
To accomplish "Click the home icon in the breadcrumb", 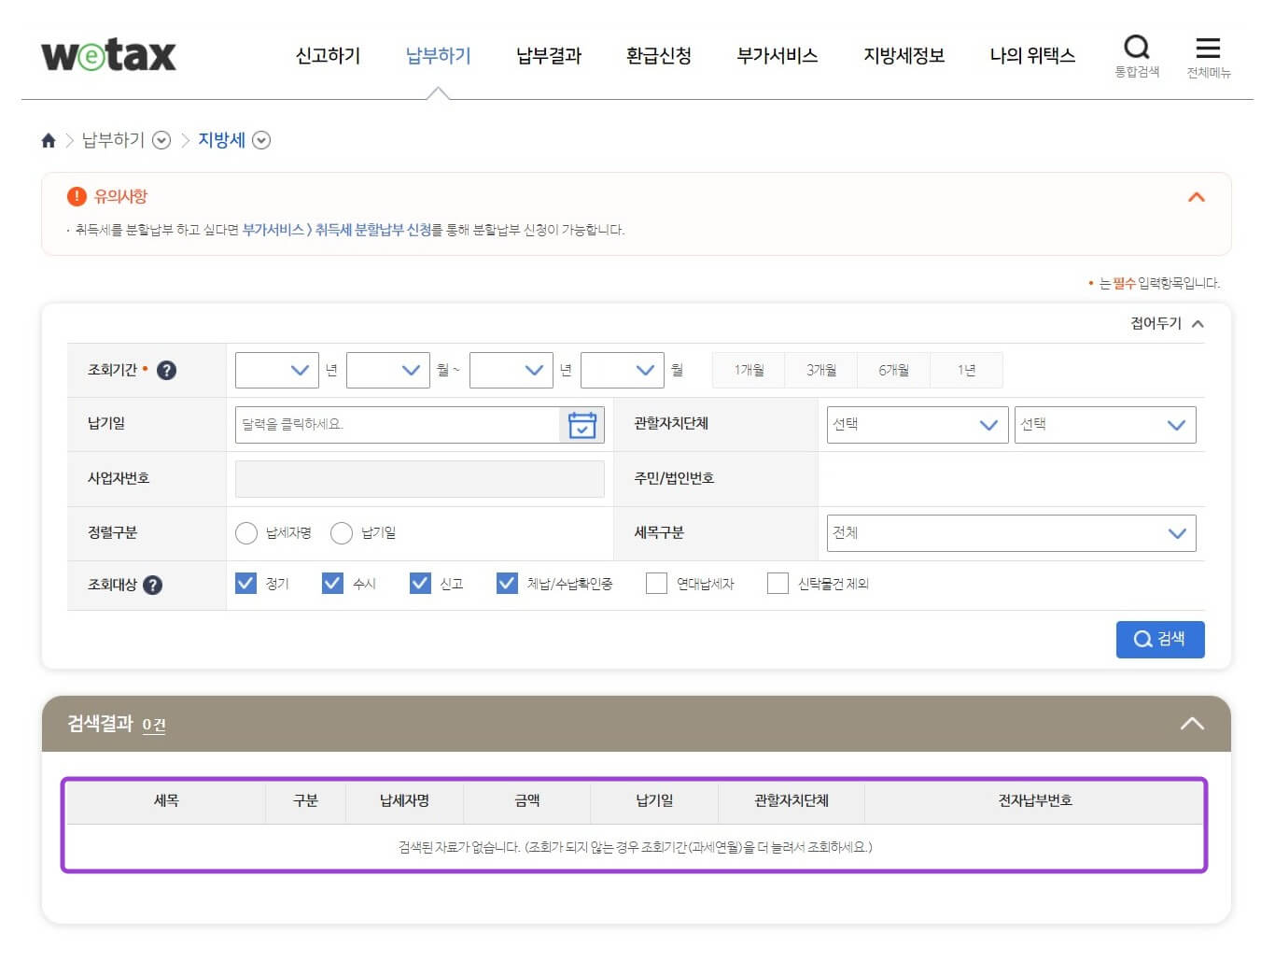I will pyautogui.click(x=49, y=139).
